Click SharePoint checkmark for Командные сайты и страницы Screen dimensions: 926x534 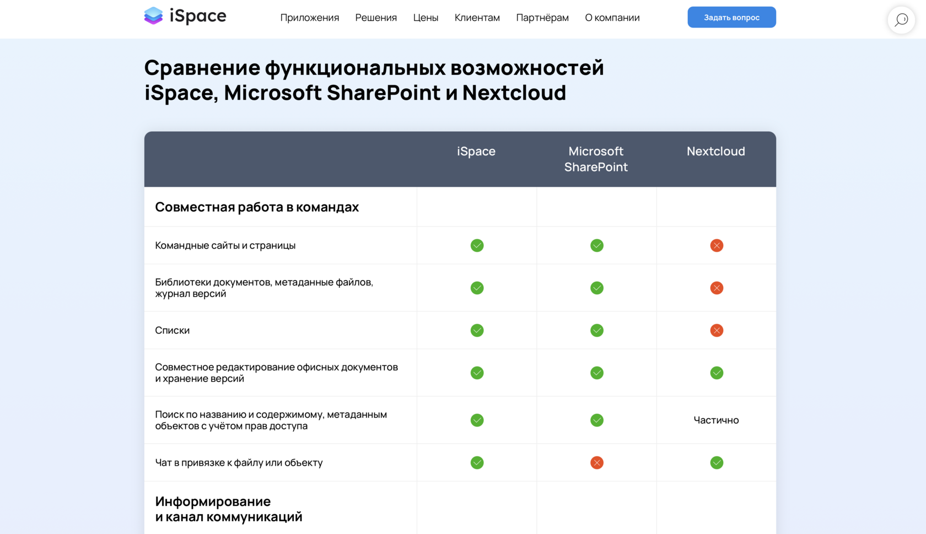click(596, 245)
